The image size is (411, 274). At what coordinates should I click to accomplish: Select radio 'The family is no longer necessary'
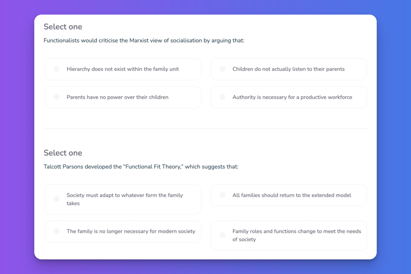point(57,231)
